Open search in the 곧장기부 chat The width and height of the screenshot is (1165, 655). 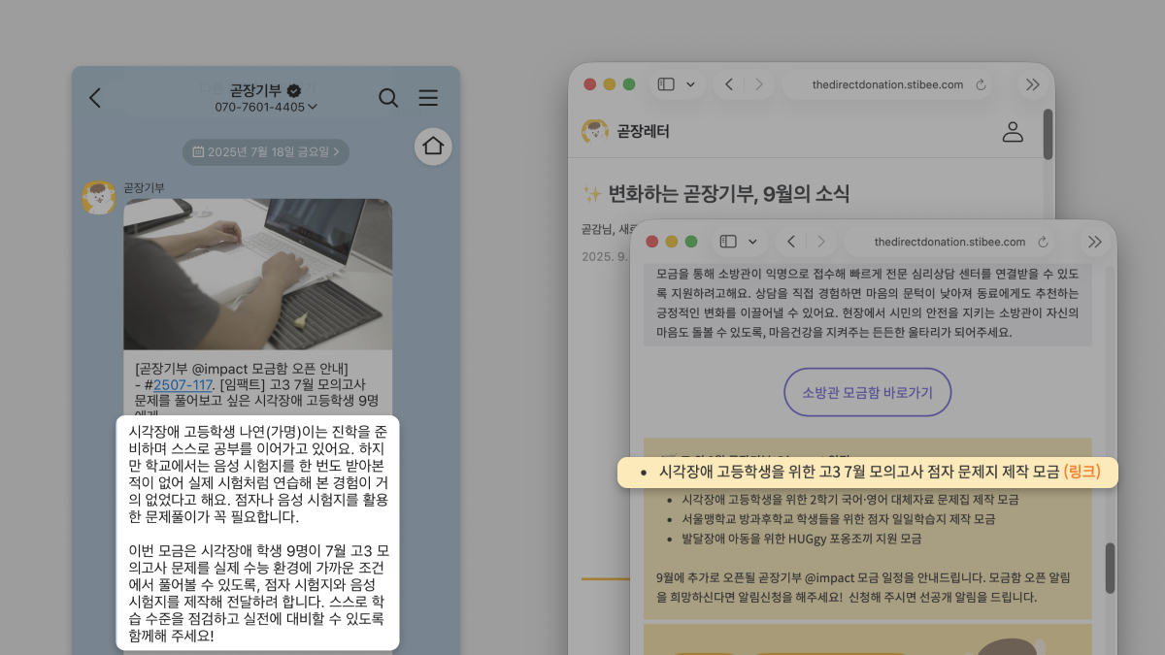coord(388,98)
